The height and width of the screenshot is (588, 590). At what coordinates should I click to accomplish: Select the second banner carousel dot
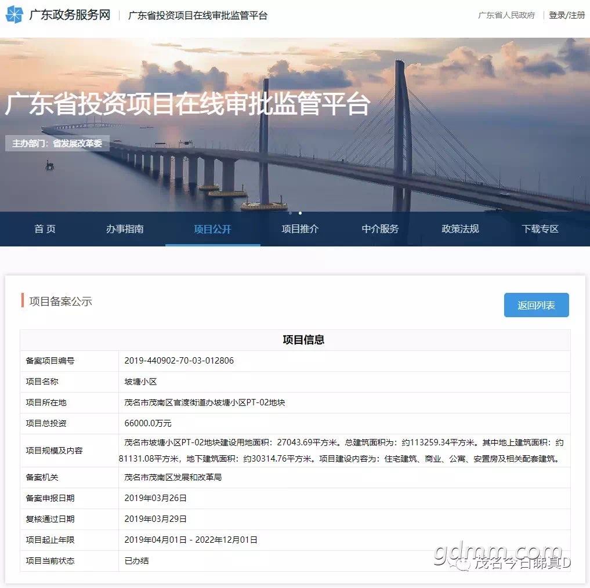(x=300, y=213)
